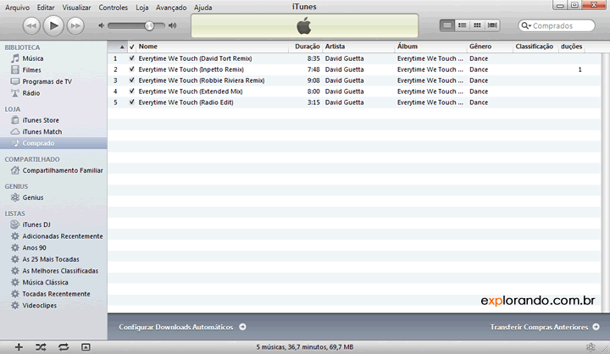Uncheck David Tort Remix track
The height and width of the screenshot is (354, 610).
[x=132, y=58]
